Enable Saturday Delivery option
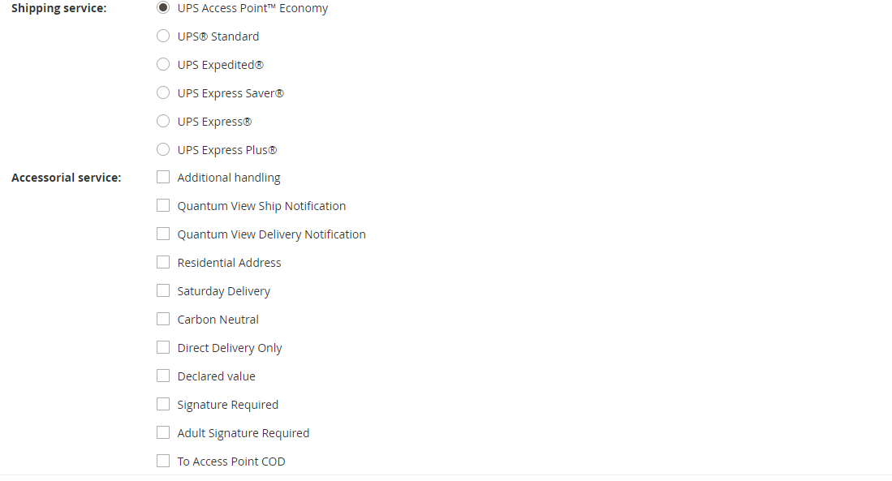This screenshot has width=892, height=481. (163, 290)
